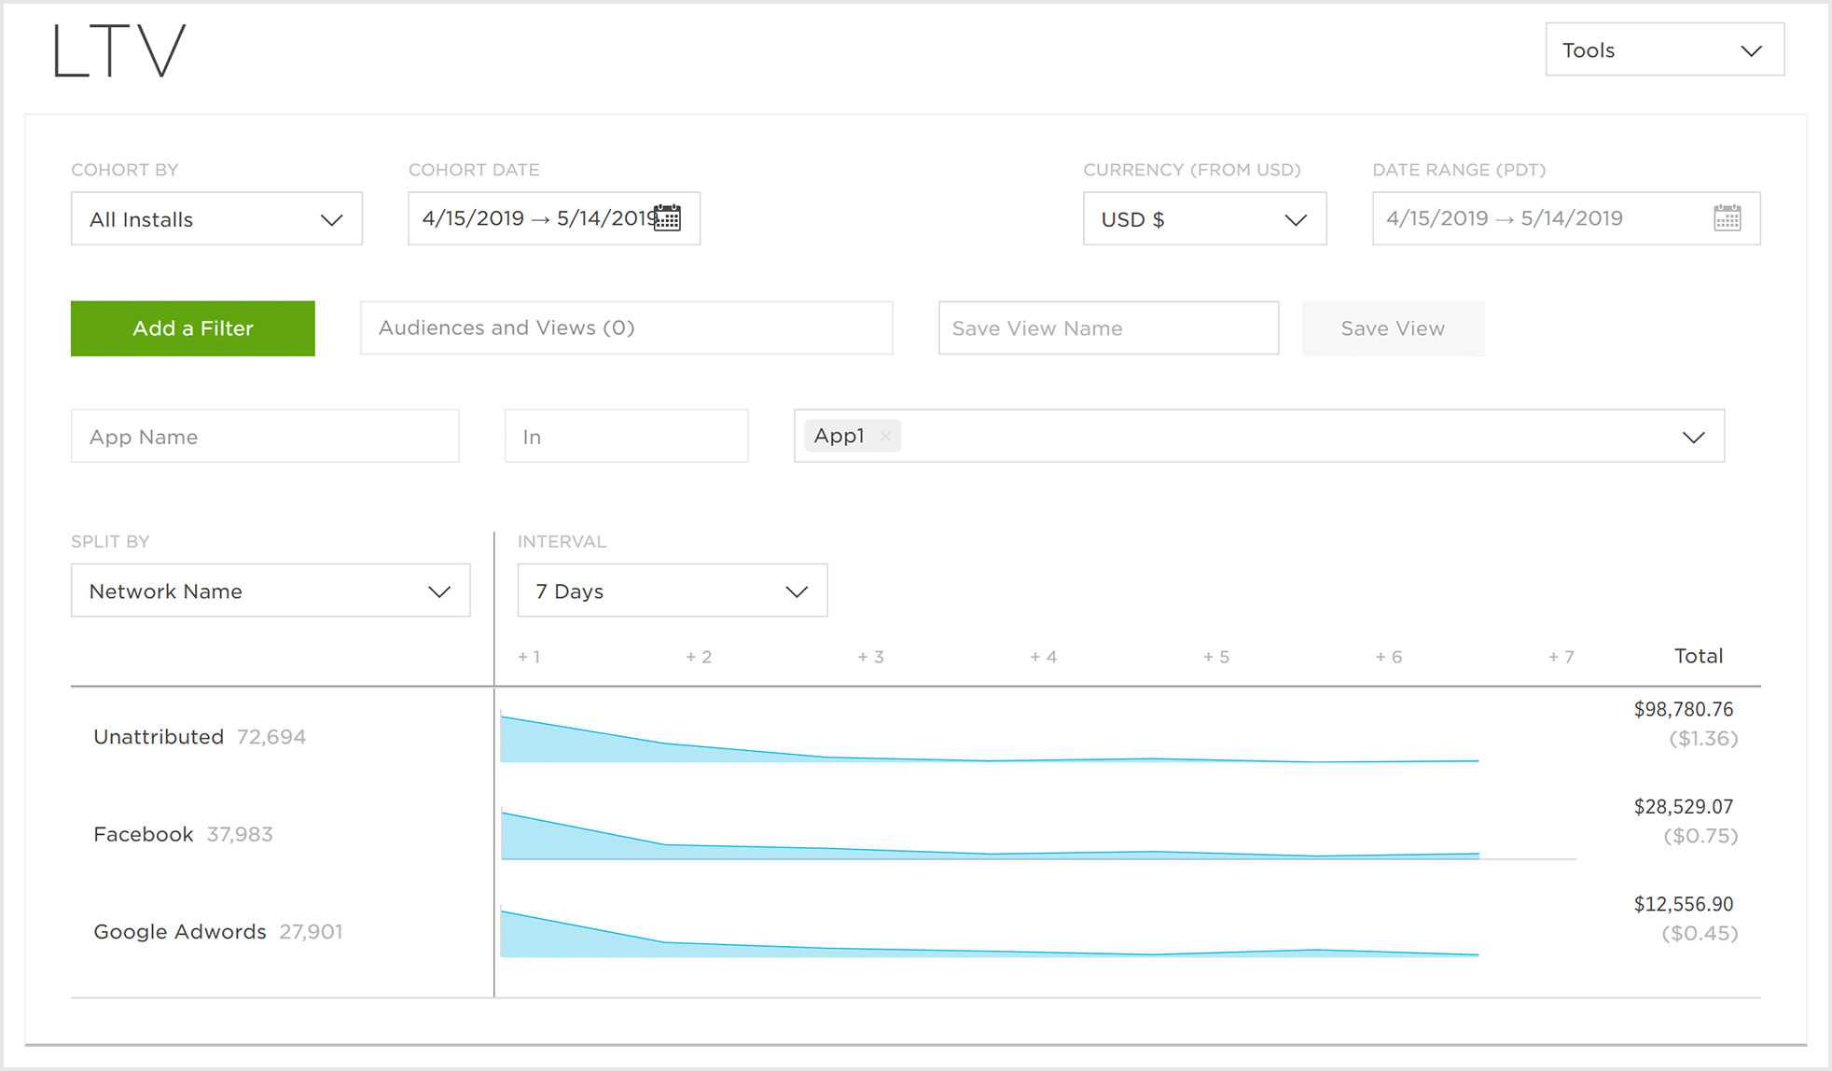Click the Add a Filter button

click(193, 328)
